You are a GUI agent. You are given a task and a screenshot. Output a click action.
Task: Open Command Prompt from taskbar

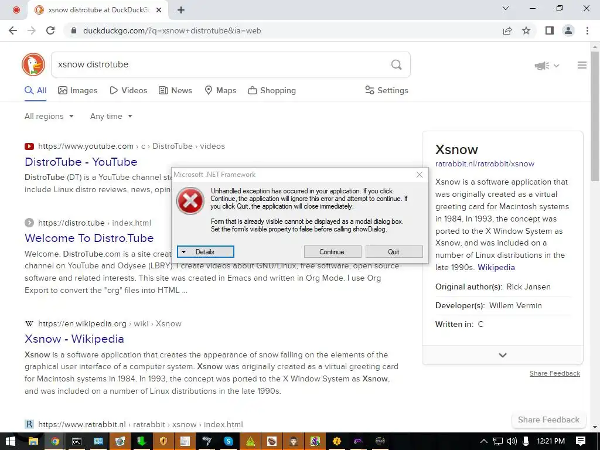pos(77,441)
